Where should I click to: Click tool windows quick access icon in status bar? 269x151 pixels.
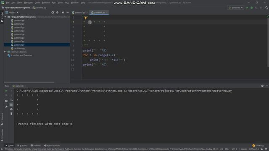point(2,149)
